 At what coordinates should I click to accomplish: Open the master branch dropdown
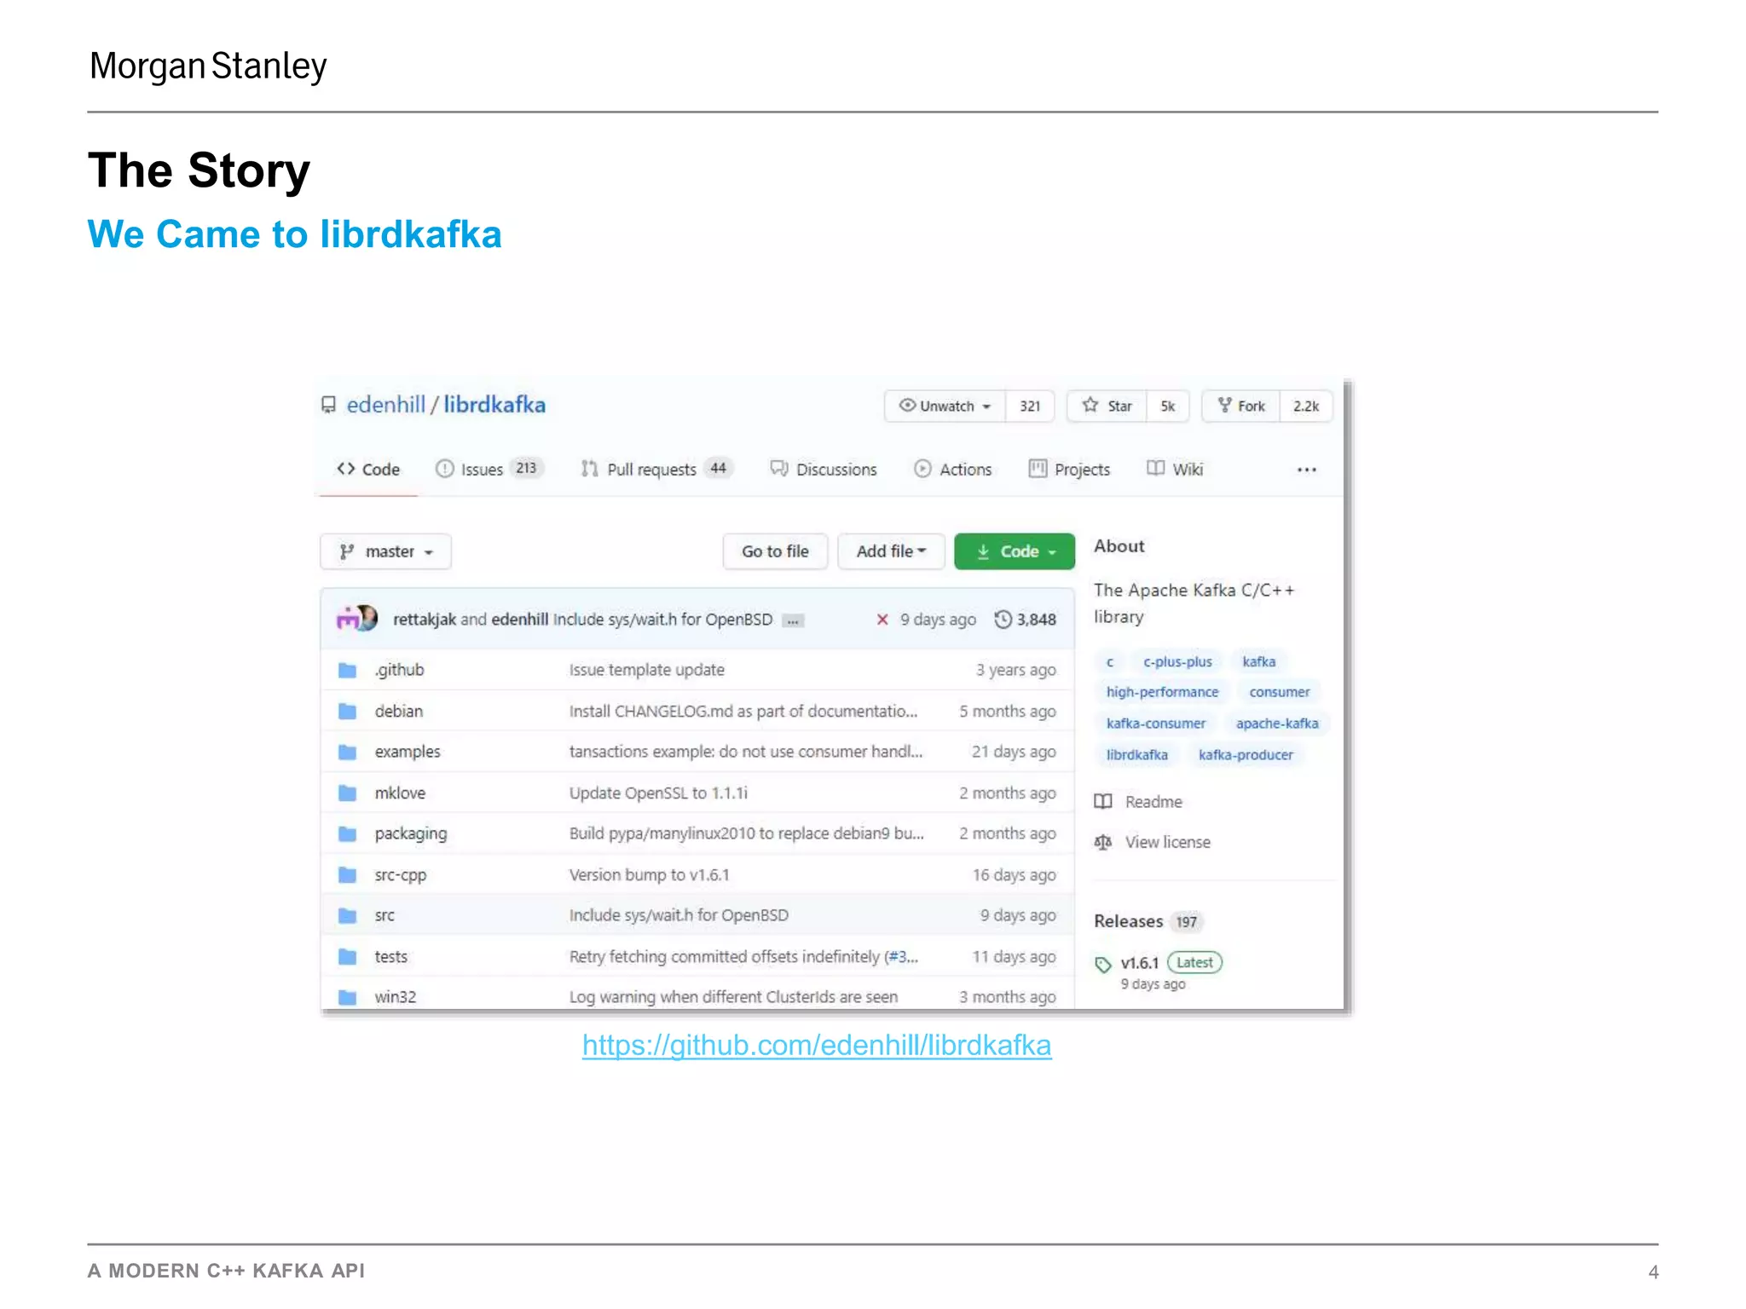pos(385,552)
